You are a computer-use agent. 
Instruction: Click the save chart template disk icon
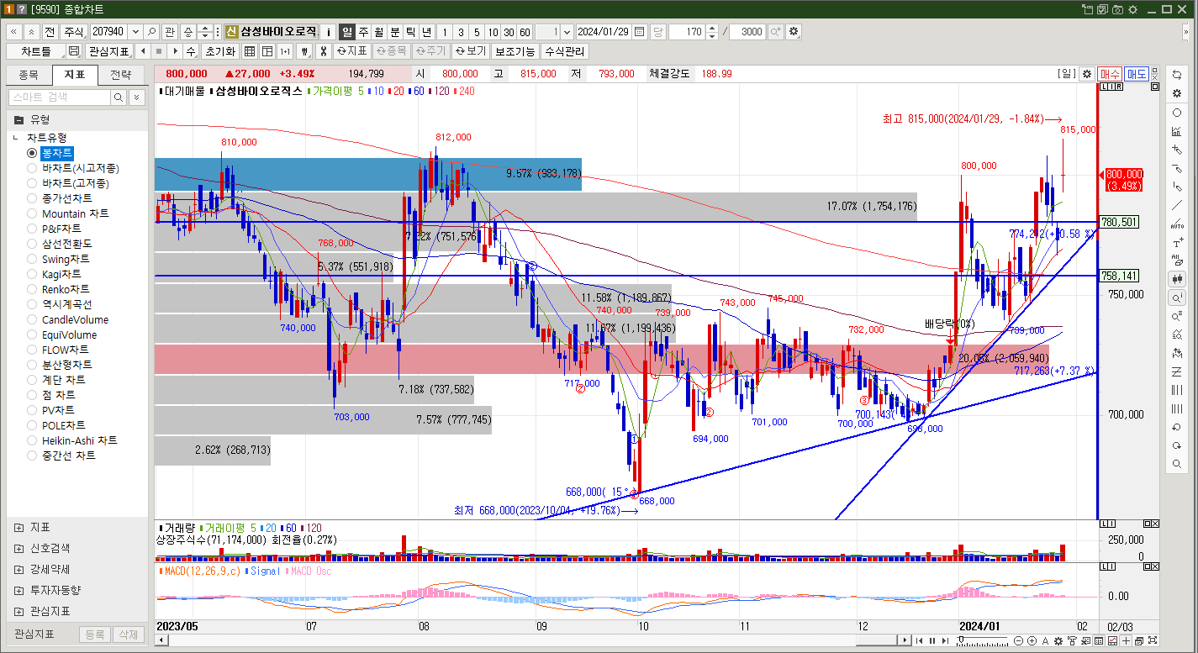pos(73,51)
